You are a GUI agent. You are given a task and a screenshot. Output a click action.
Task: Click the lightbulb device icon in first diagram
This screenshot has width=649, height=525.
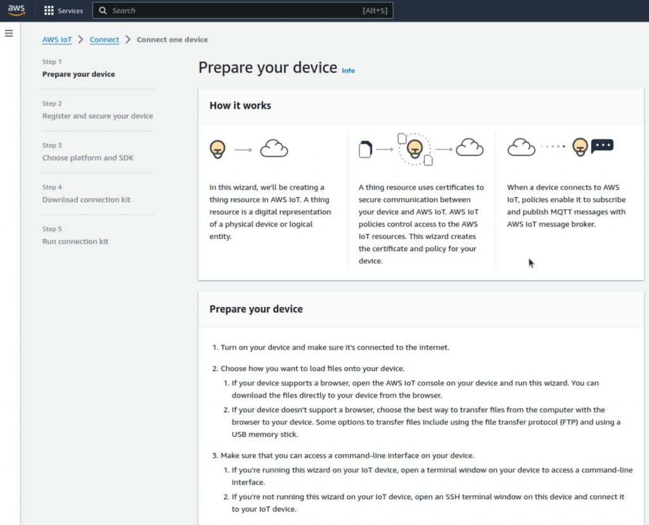click(217, 149)
